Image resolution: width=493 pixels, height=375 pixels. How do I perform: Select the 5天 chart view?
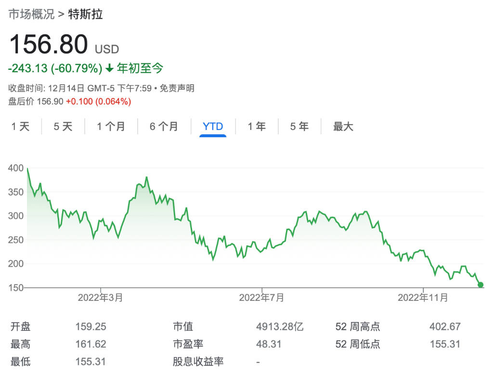point(62,126)
